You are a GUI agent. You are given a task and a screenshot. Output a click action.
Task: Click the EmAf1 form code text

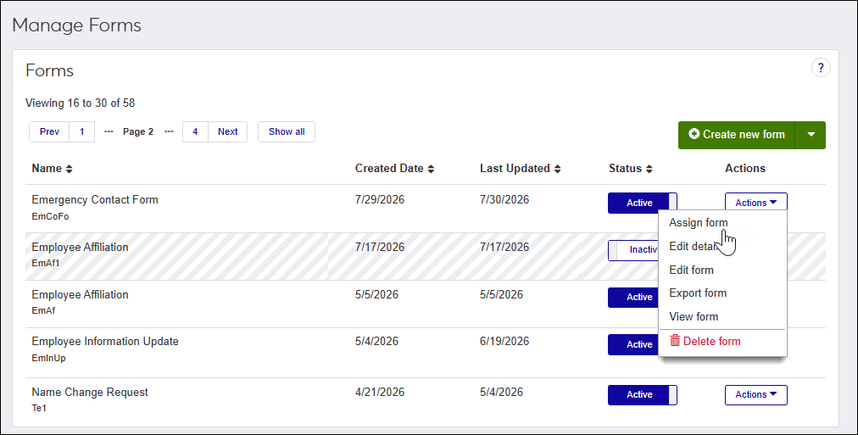pos(46,263)
